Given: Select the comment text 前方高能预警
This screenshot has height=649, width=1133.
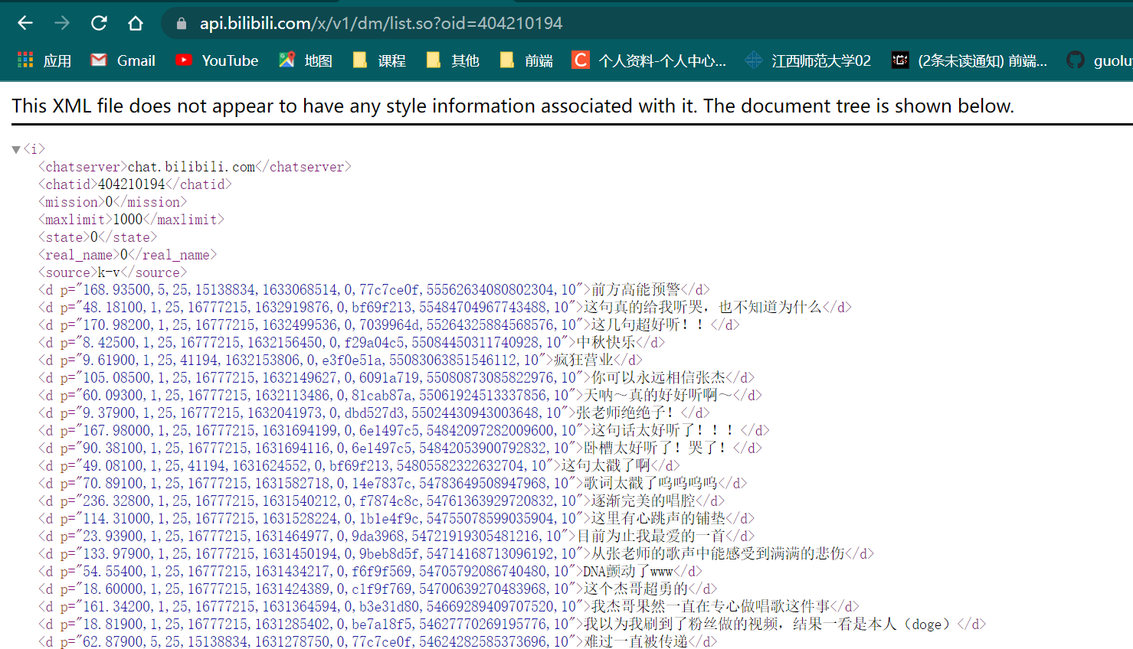Looking at the screenshot, I should 636,290.
